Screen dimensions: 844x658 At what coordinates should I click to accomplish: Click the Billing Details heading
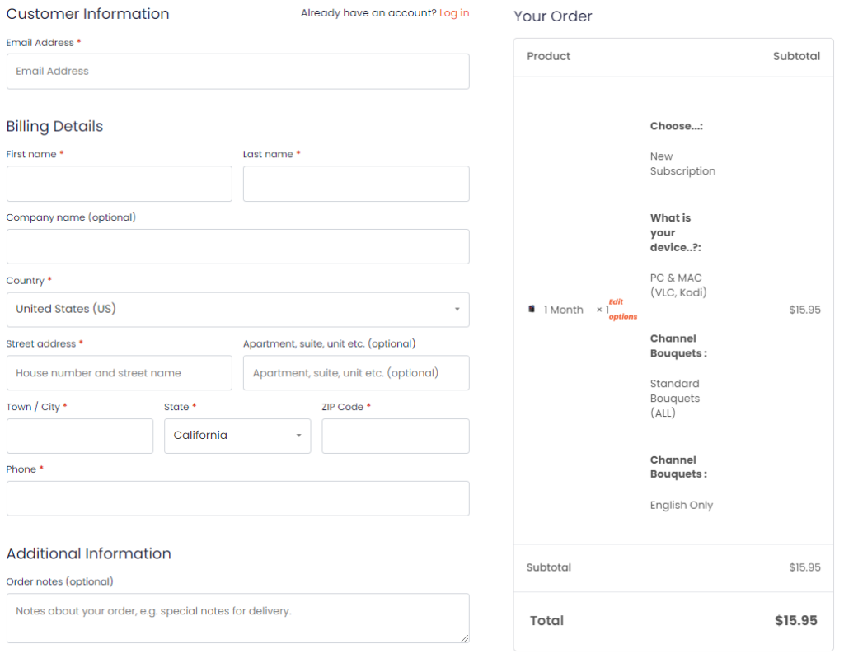[54, 126]
